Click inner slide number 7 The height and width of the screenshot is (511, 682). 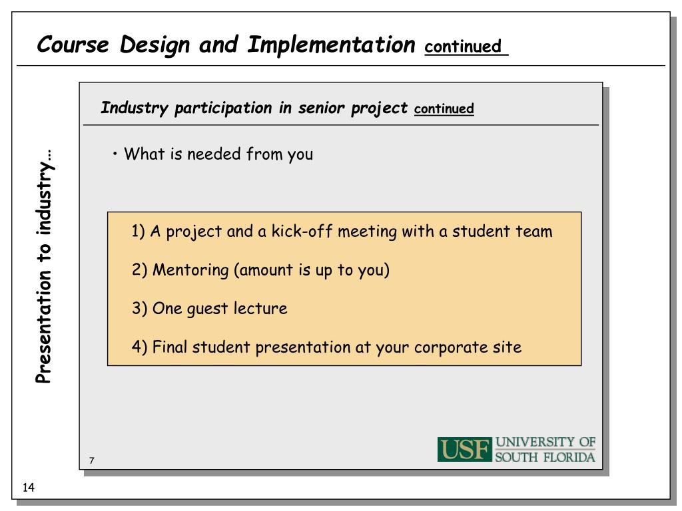click(91, 460)
